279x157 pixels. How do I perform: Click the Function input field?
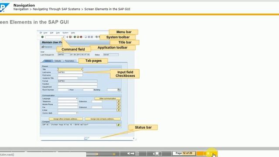[x=78, y=84]
